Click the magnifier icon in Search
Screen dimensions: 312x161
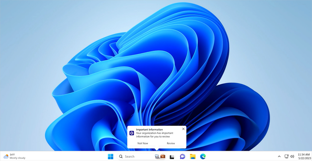(x=121, y=157)
